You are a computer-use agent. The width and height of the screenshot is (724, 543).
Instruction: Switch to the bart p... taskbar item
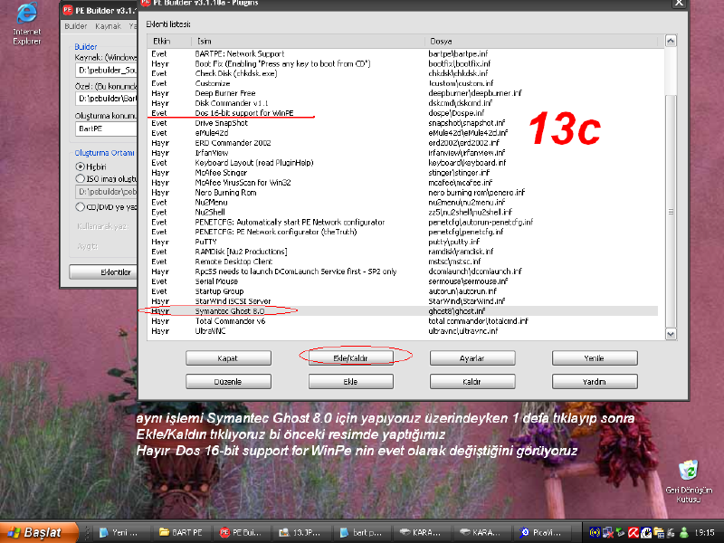[x=361, y=532]
